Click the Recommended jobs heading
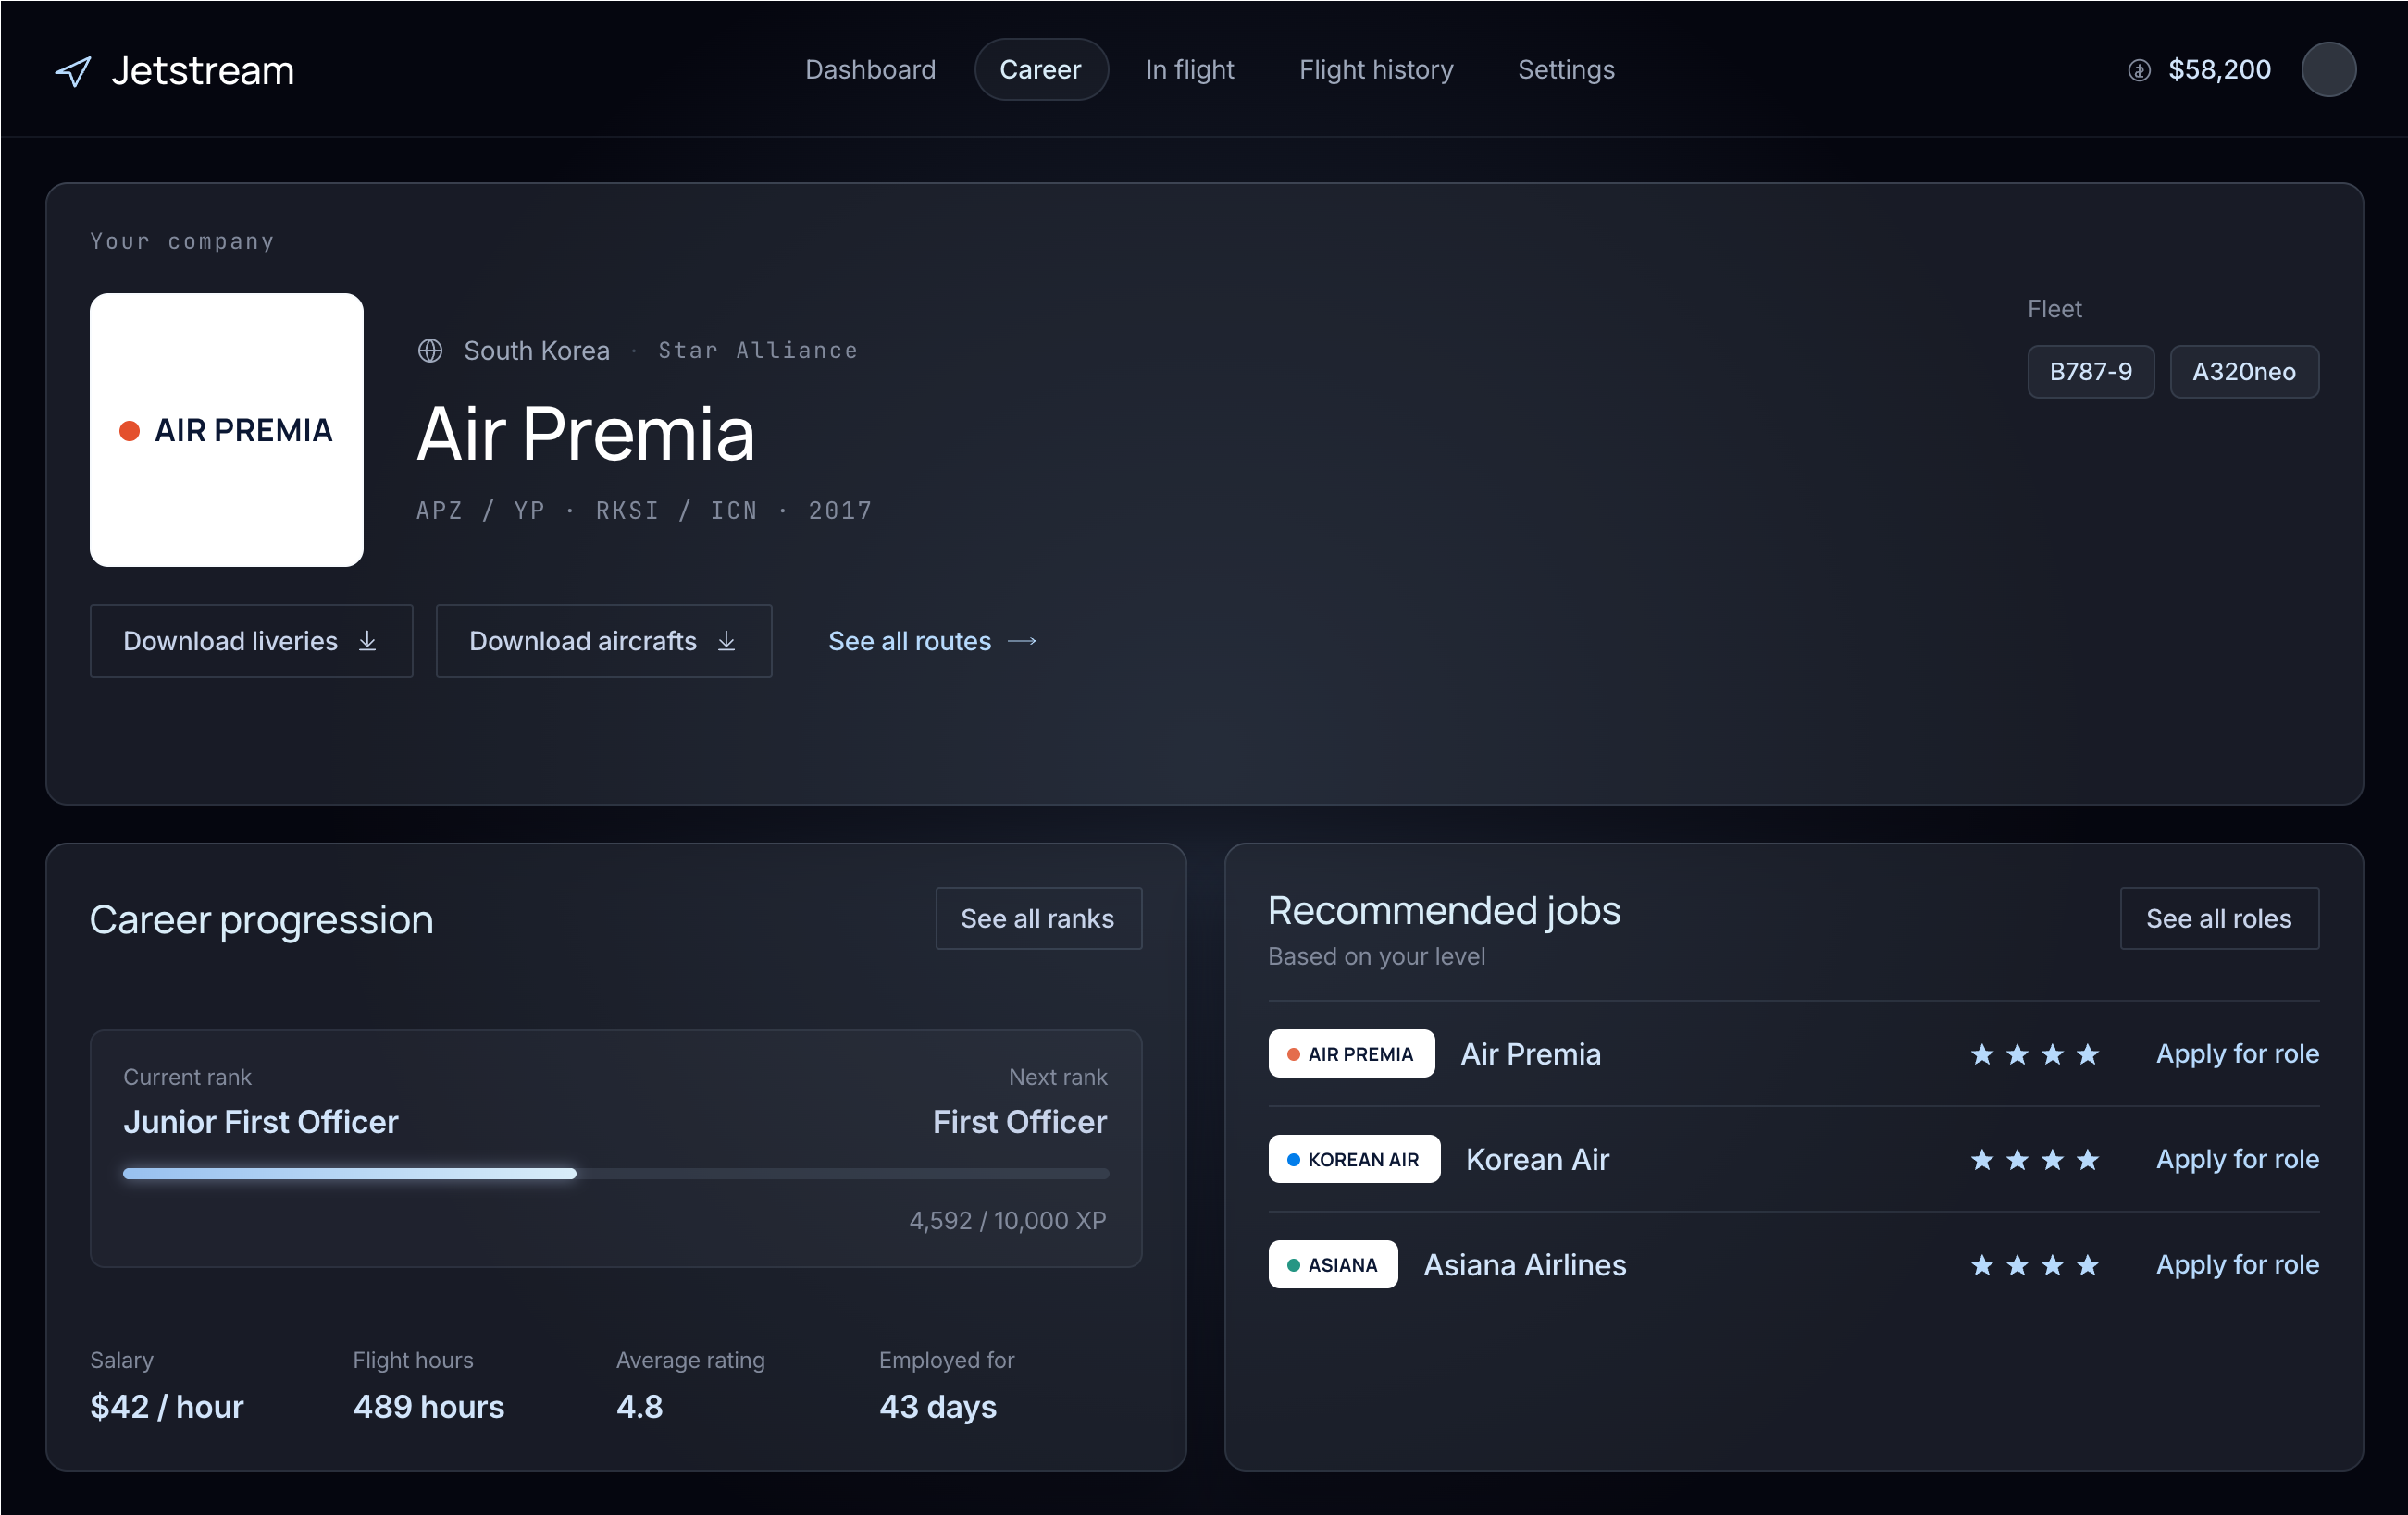This screenshot has height=1515, width=2408. point(1444,911)
